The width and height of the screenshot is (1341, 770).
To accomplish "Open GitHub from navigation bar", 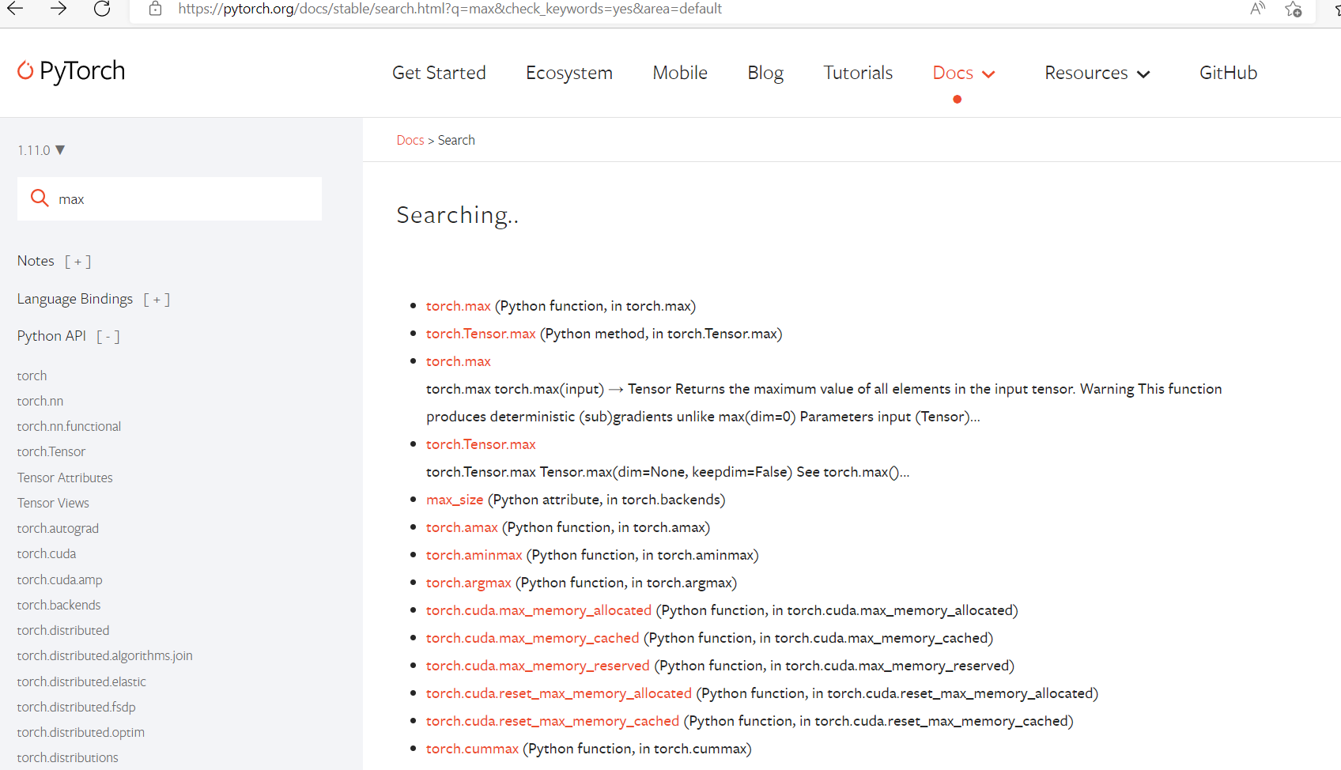I will click(x=1228, y=73).
